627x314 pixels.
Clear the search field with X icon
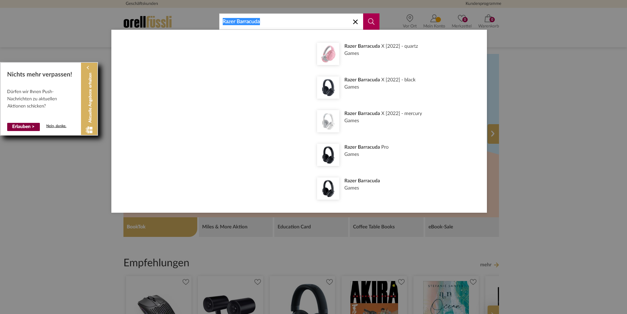pyautogui.click(x=355, y=22)
